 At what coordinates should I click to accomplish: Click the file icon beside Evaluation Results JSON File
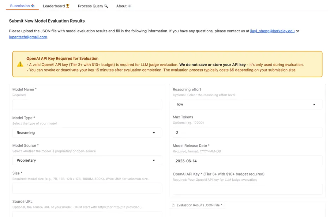(173, 205)
